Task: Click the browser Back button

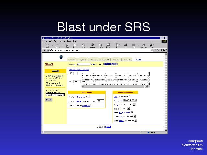Action: click(48, 46)
